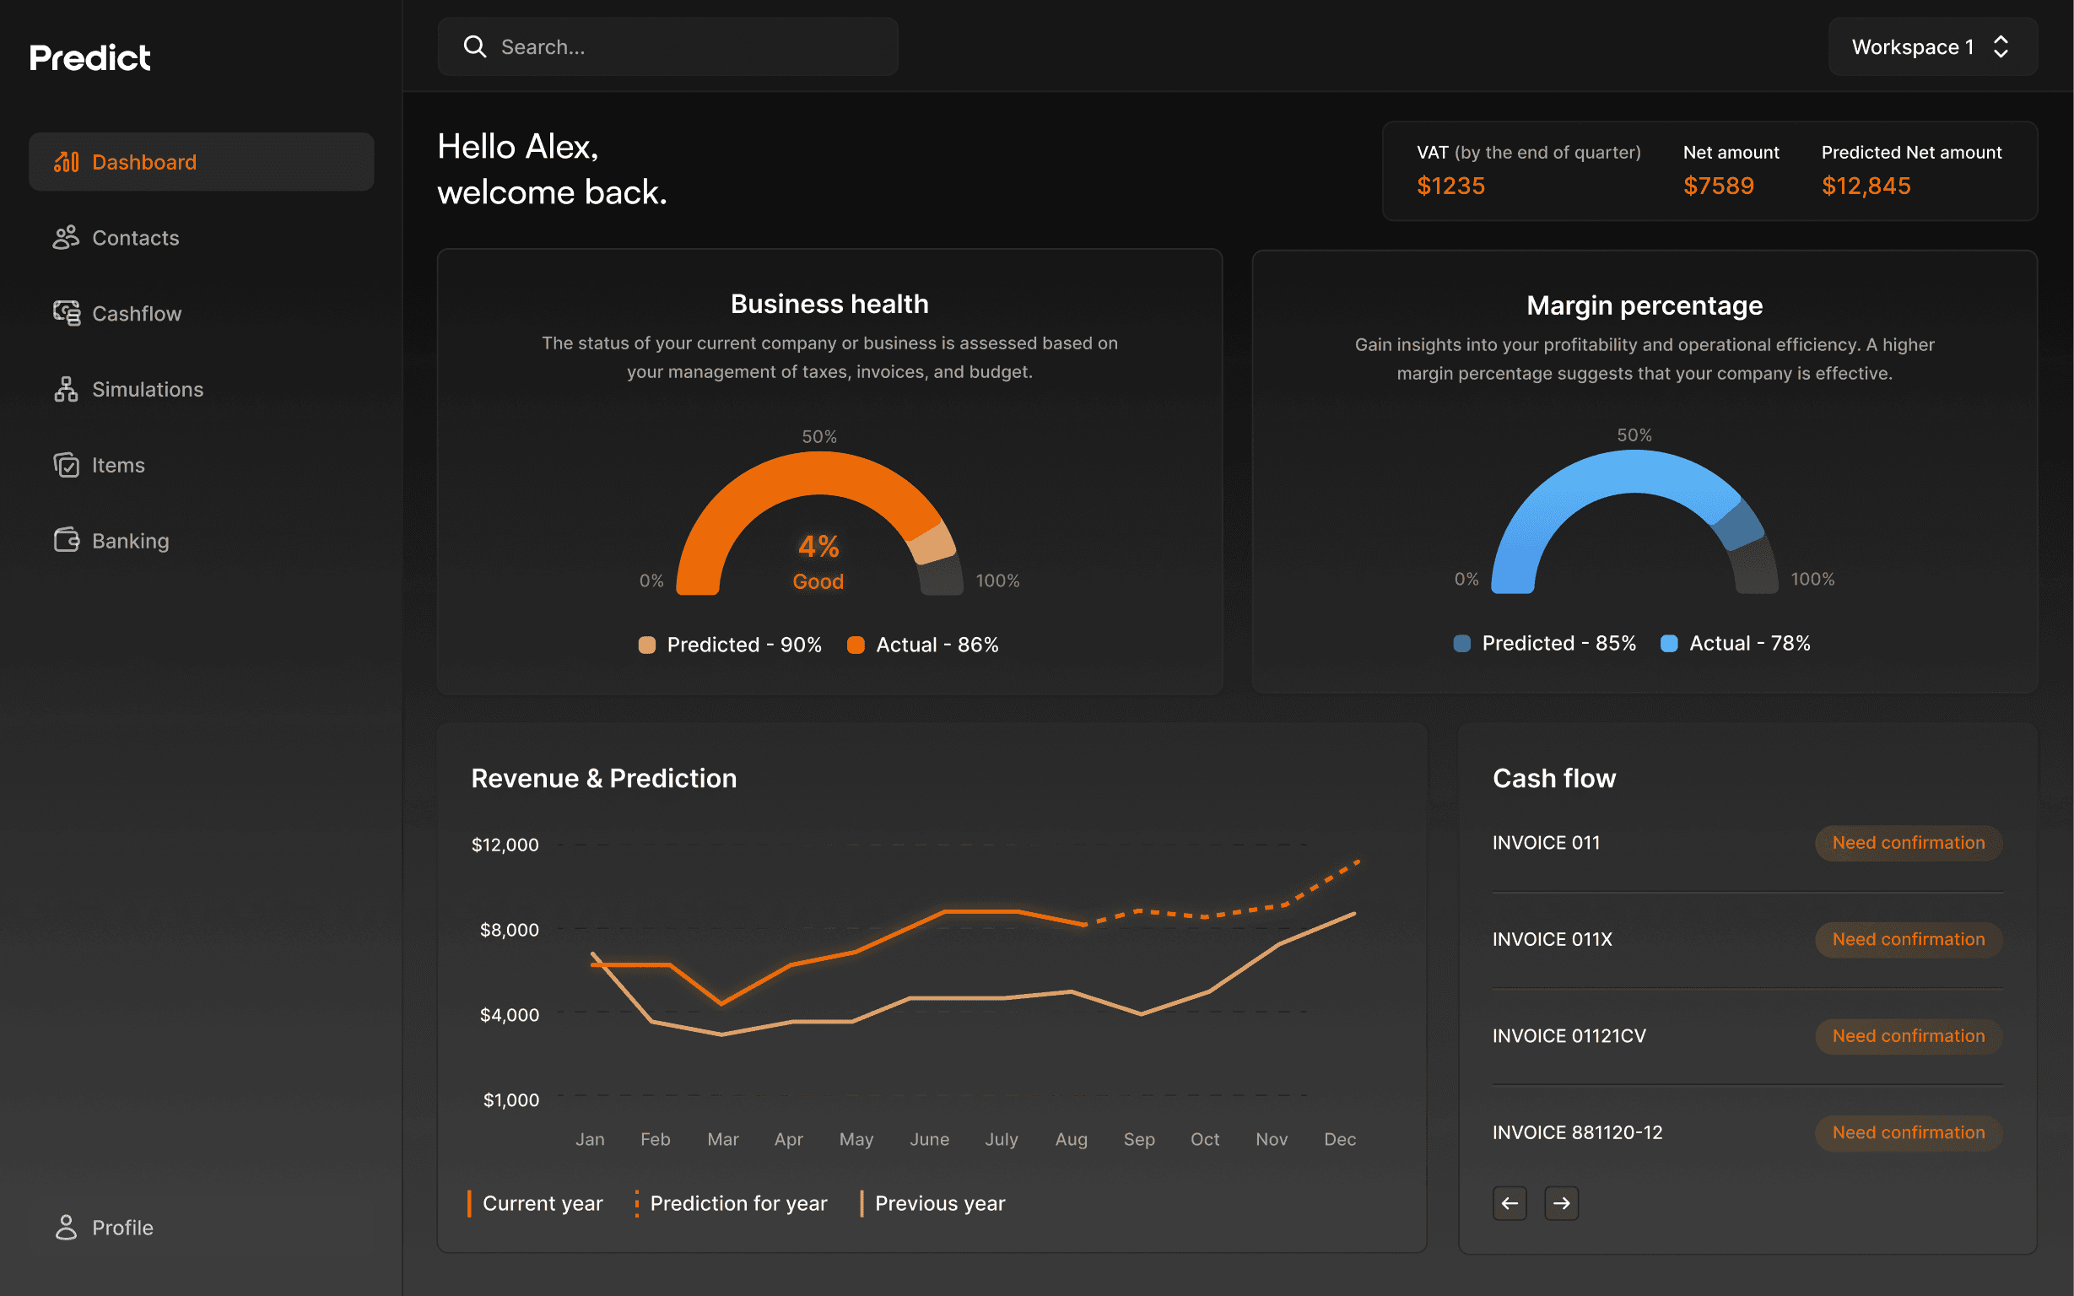
Task: Open the Banking menu item
Action: tap(130, 541)
